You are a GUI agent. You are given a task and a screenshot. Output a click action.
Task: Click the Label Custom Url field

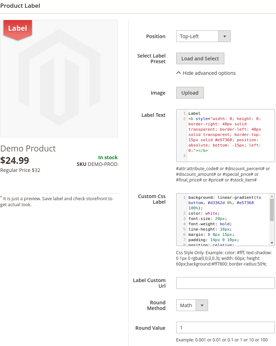(x=225, y=283)
